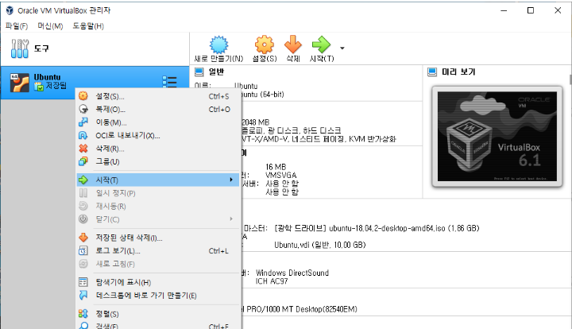
Task: Click the PRO/1000 MT Desktop network adapter text
Action: tap(302, 309)
